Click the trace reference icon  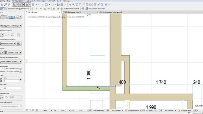coord(58,5)
